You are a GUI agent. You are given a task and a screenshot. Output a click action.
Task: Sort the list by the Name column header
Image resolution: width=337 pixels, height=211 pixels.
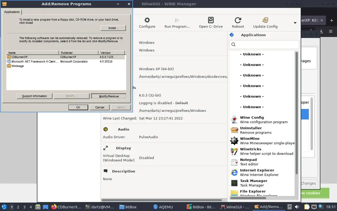pos(33,53)
